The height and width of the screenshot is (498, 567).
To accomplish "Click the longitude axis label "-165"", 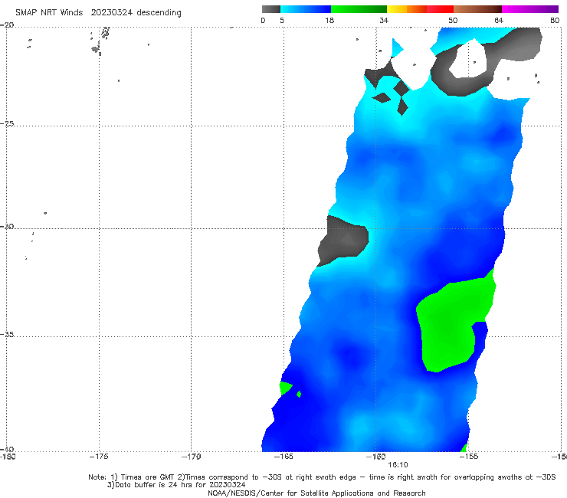I will coord(283,457).
